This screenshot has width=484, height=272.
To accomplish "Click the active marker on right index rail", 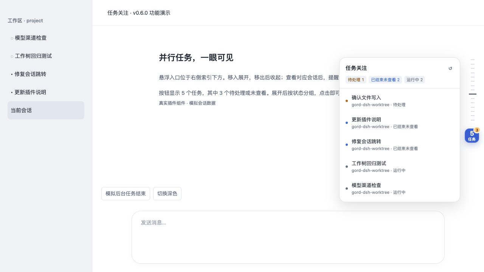I will [473, 94].
